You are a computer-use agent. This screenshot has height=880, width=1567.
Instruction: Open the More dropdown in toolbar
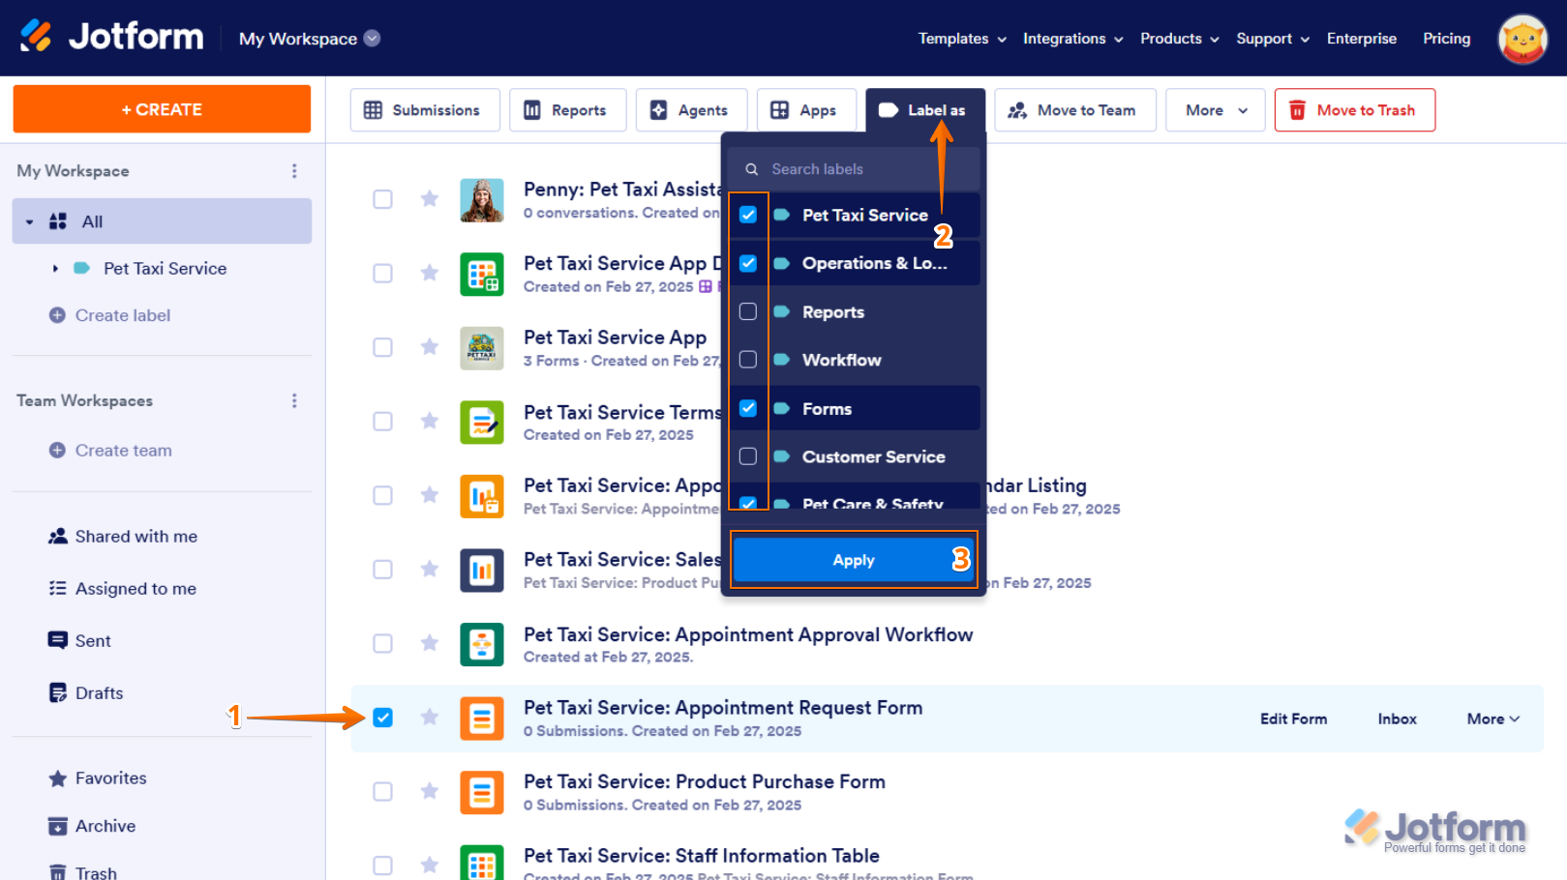[x=1216, y=110]
